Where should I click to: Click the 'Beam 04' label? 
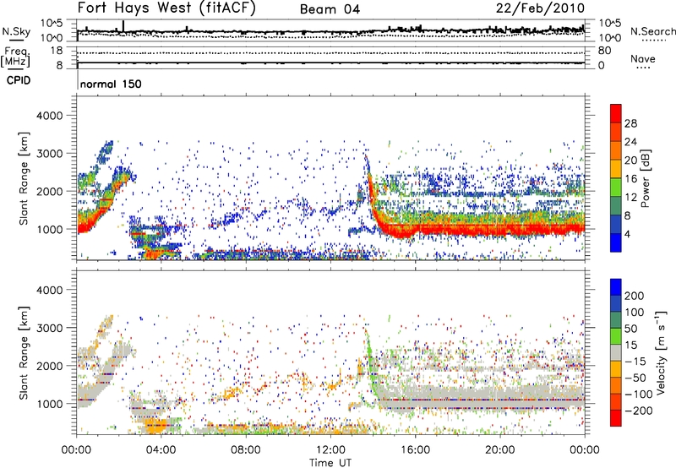(330, 9)
